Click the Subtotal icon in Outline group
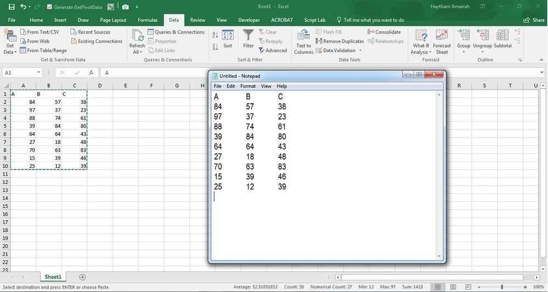The height and width of the screenshot is (292, 548). click(502, 38)
